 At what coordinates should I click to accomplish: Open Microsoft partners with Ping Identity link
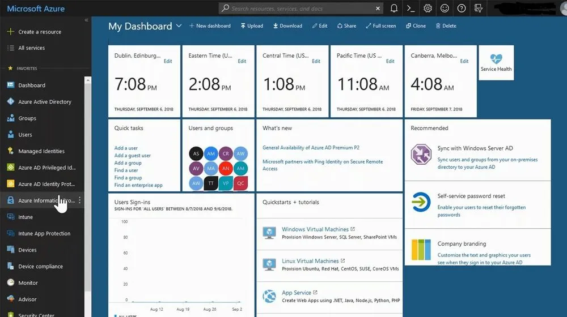coord(323,165)
